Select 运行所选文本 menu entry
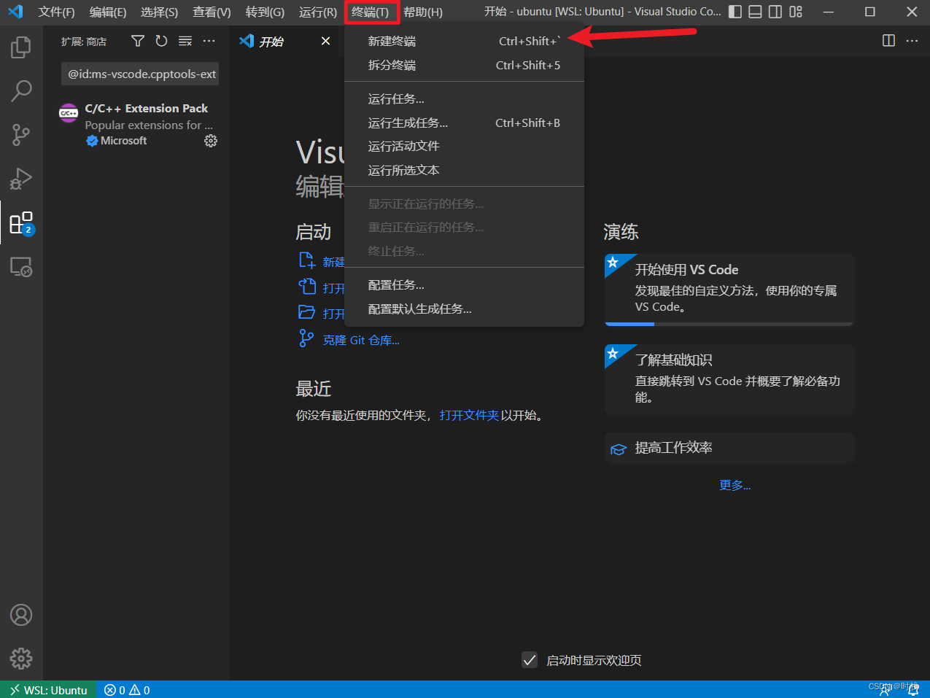The height and width of the screenshot is (698, 930). click(464, 170)
